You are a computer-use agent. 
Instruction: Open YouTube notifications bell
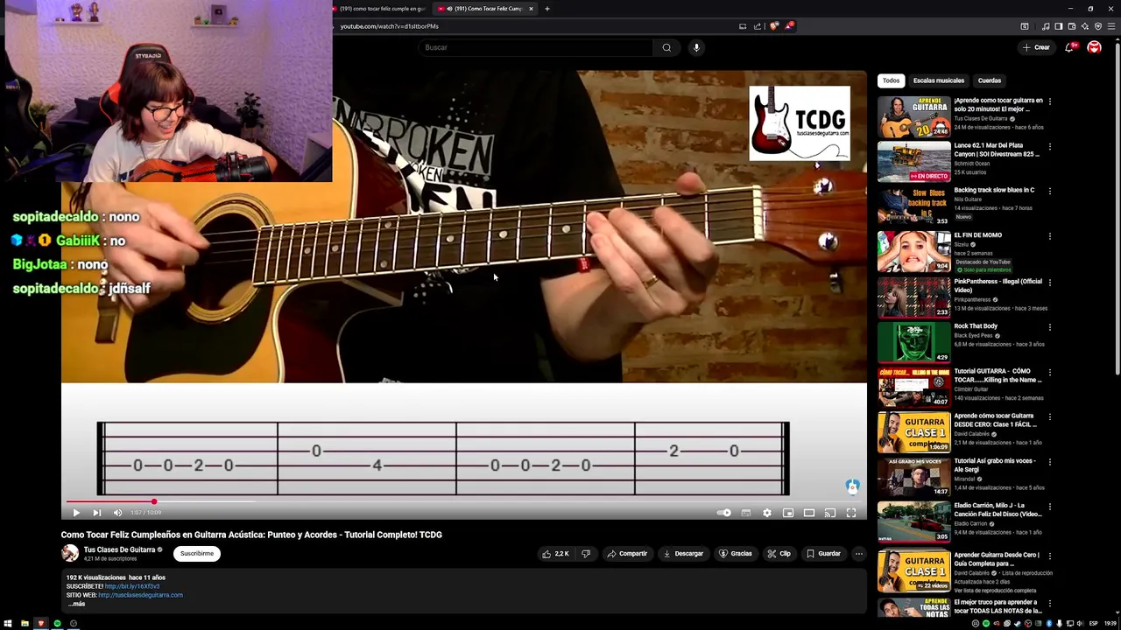(1069, 47)
